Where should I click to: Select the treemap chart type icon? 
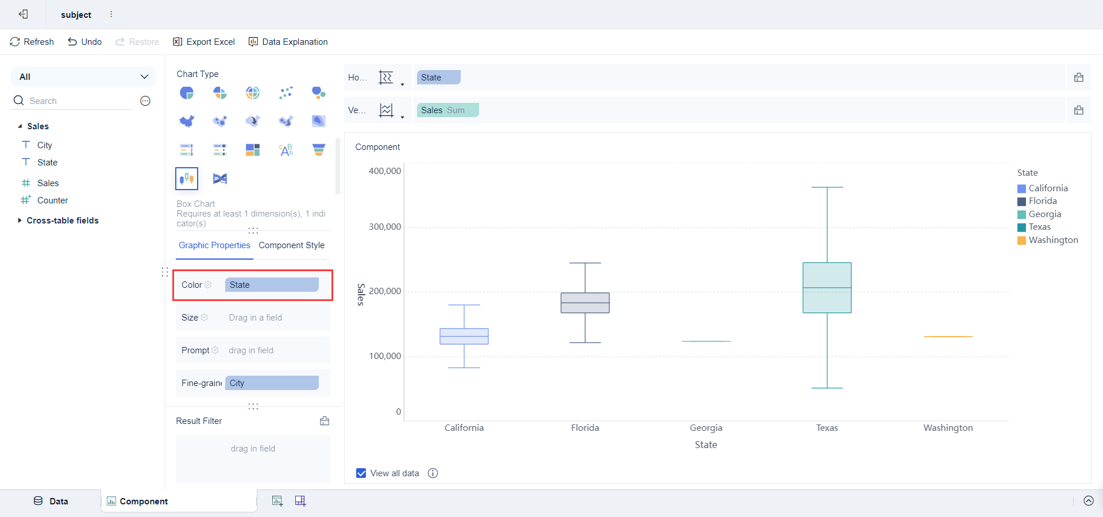(253, 150)
